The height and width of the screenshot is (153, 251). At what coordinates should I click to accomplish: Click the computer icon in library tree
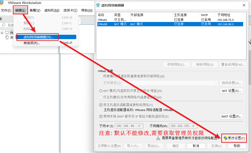pyautogui.click(x=7, y=33)
